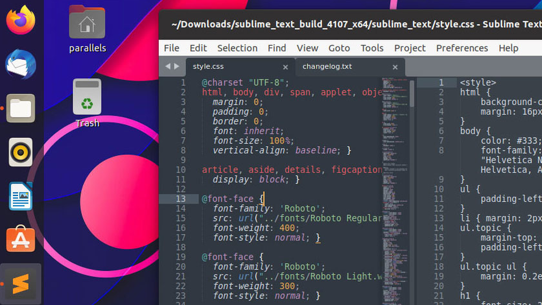Click 'vertical-align: baseline' text
This screenshot has height=305, width=542.
click(274, 150)
